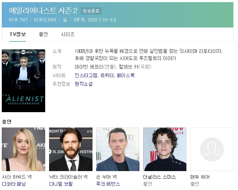
Task: Open the 트위터 site link
Action: click(107, 75)
